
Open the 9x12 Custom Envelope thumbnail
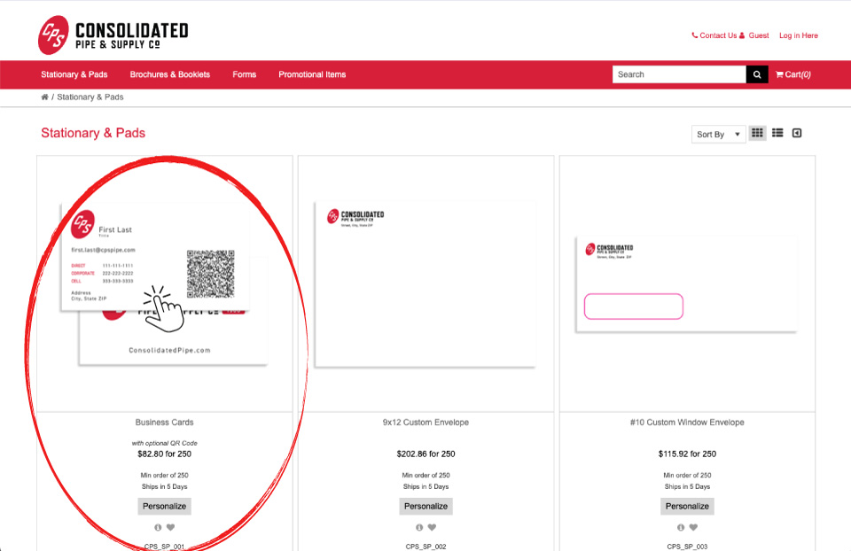pyautogui.click(x=425, y=283)
